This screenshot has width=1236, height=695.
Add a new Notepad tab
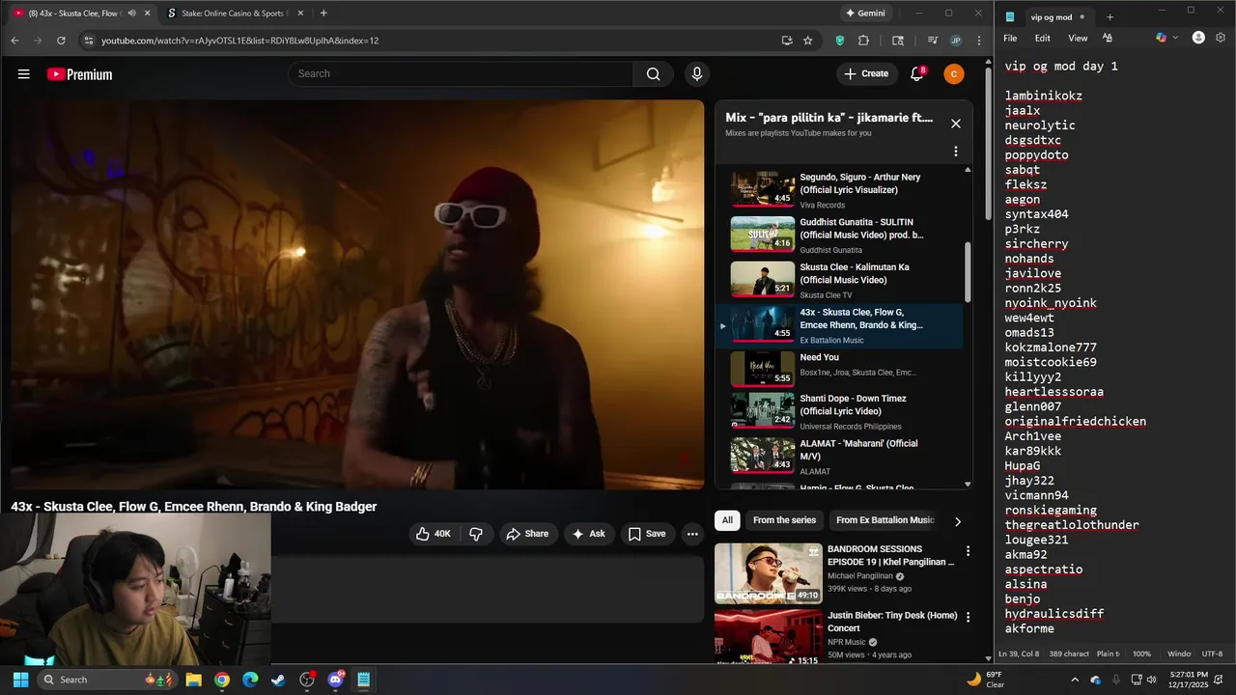point(1110,16)
